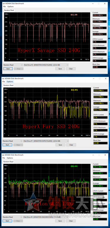Click Average value 221.7 MB/s
Viewport: 110px width, 228px height.
point(101,110)
